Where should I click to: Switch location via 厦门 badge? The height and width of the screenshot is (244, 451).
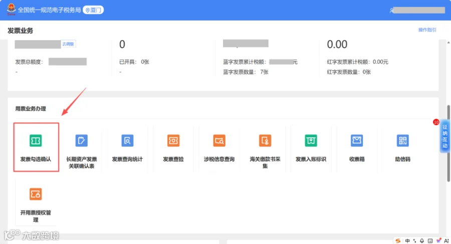[x=93, y=10]
